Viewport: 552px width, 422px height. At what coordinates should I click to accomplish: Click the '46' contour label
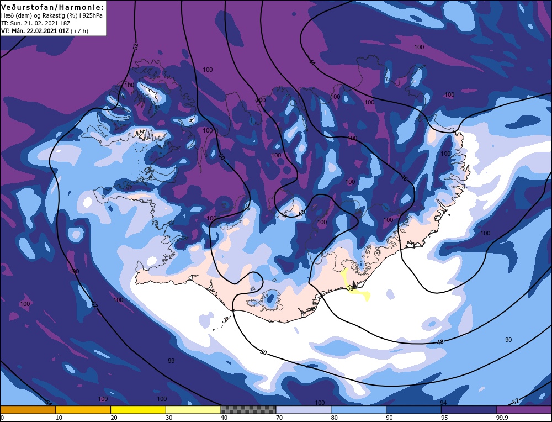click(404, 178)
